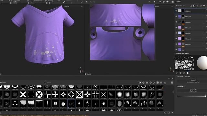Screen dimensions: 207x116
Task: Open the Base color channel dropdown
Action: coord(180,6)
